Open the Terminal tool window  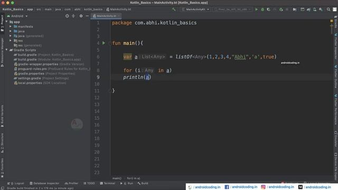[x=107, y=183]
